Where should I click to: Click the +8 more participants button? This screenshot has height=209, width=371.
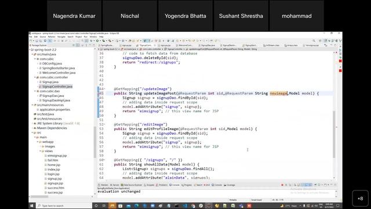[360, 199]
